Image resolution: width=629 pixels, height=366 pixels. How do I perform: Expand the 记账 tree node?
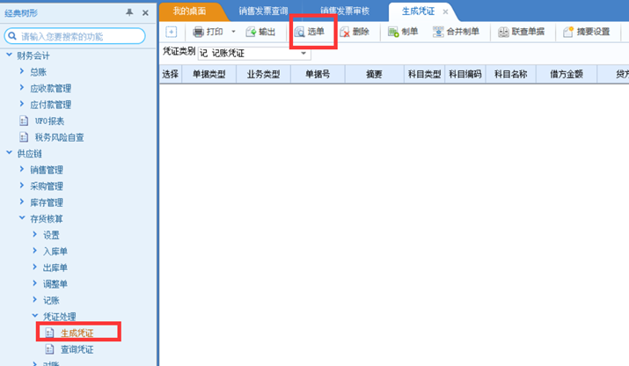point(35,300)
